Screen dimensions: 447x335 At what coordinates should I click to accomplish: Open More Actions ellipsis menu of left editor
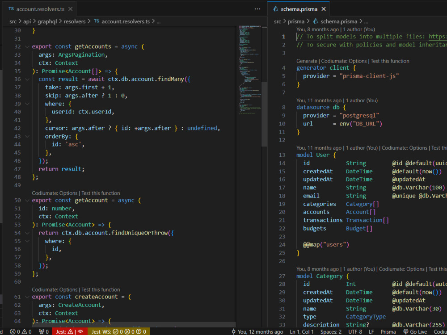coord(257,9)
